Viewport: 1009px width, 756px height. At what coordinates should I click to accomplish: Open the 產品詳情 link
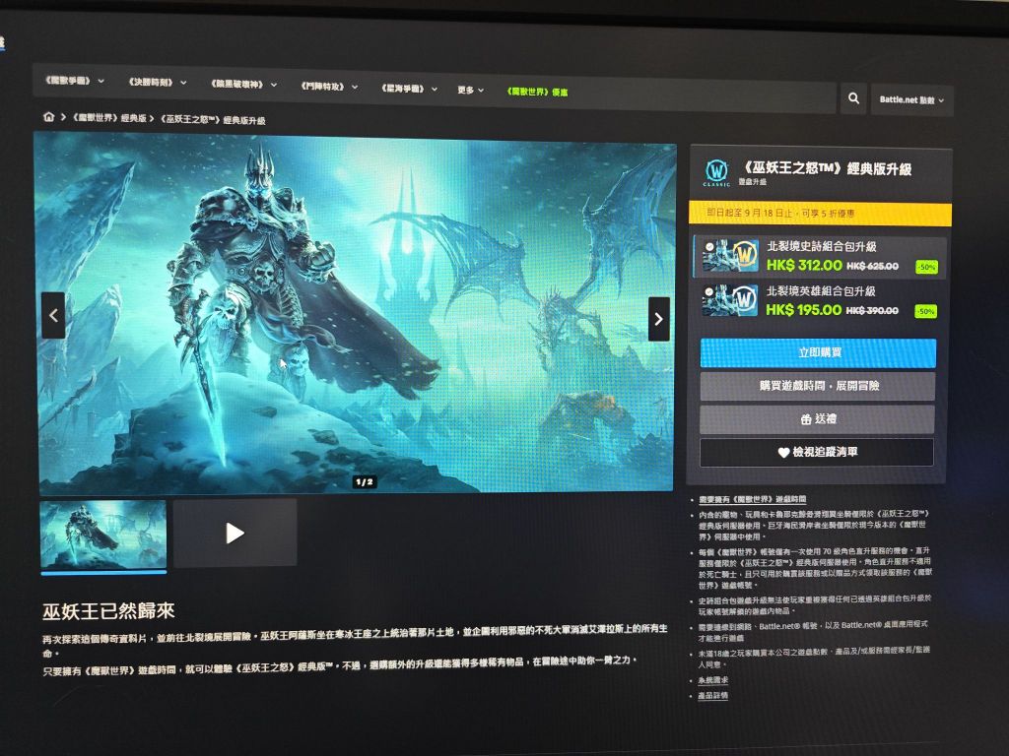[x=713, y=696]
